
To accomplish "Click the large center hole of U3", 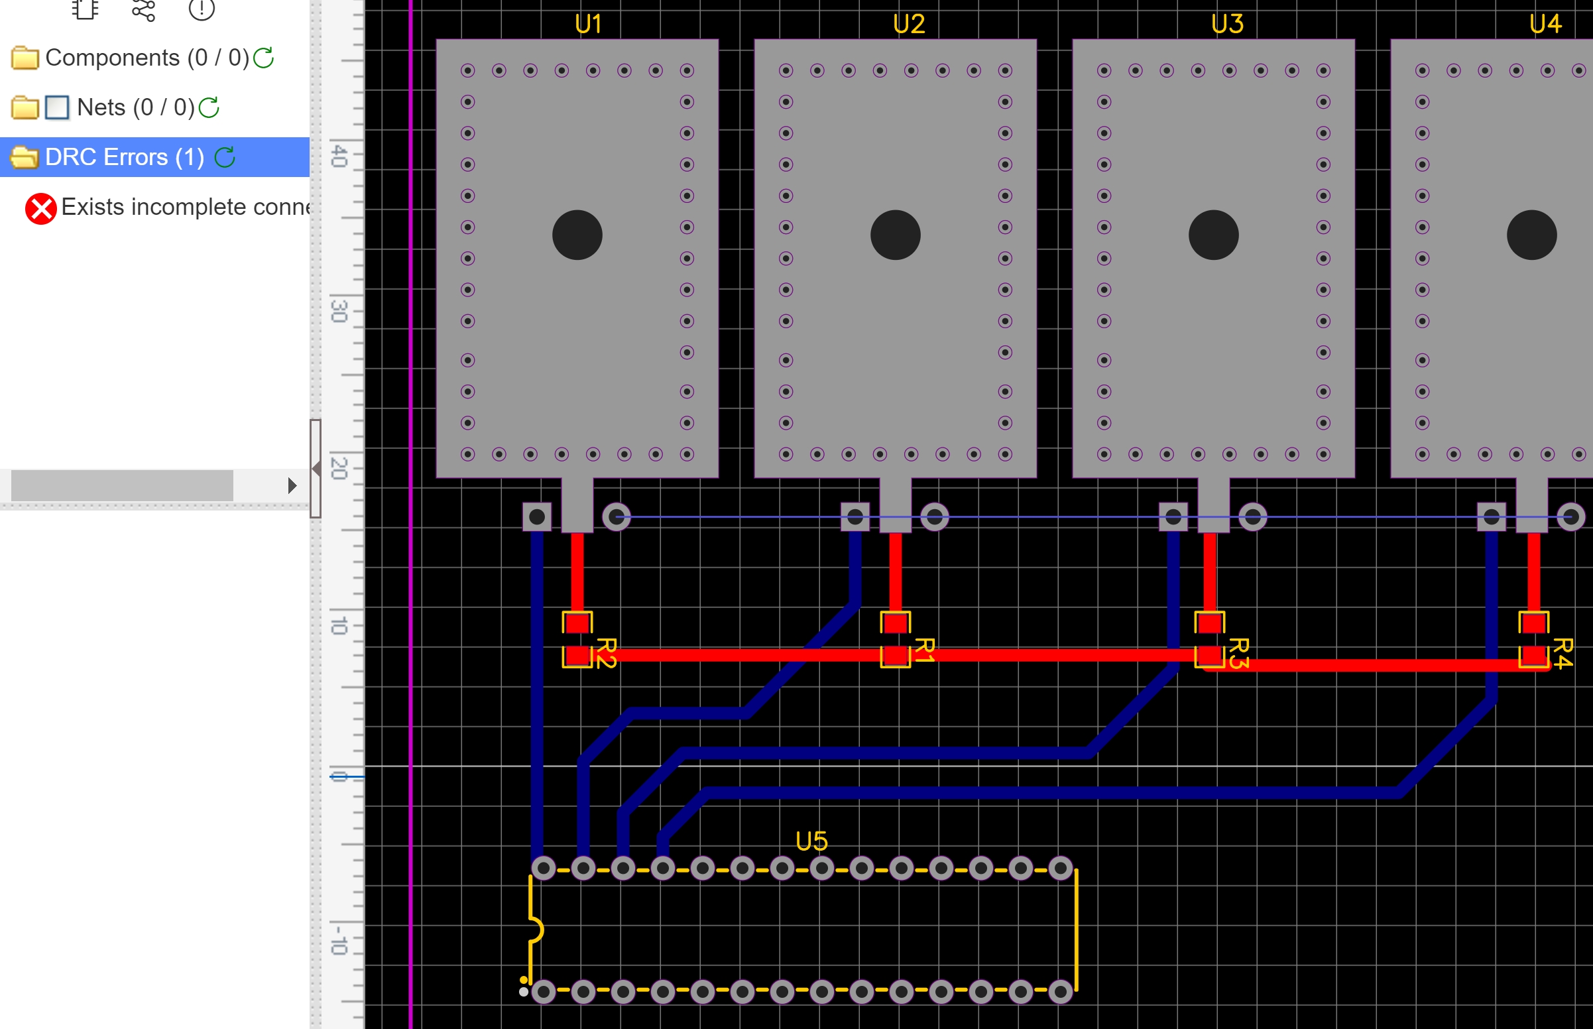I will (x=1214, y=235).
